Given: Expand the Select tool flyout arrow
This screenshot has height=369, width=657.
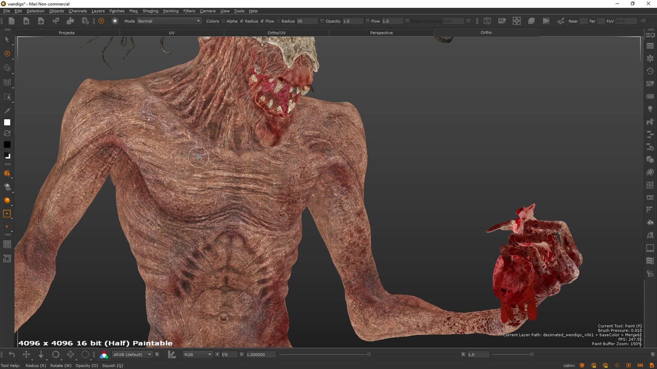Looking at the screenshot, I should 13,45.
